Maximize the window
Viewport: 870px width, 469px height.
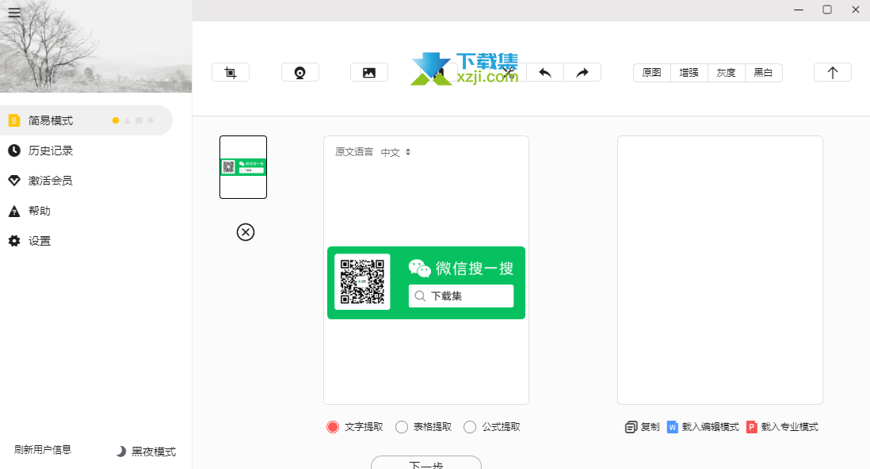pyautogui.click(x=826, y=10)
